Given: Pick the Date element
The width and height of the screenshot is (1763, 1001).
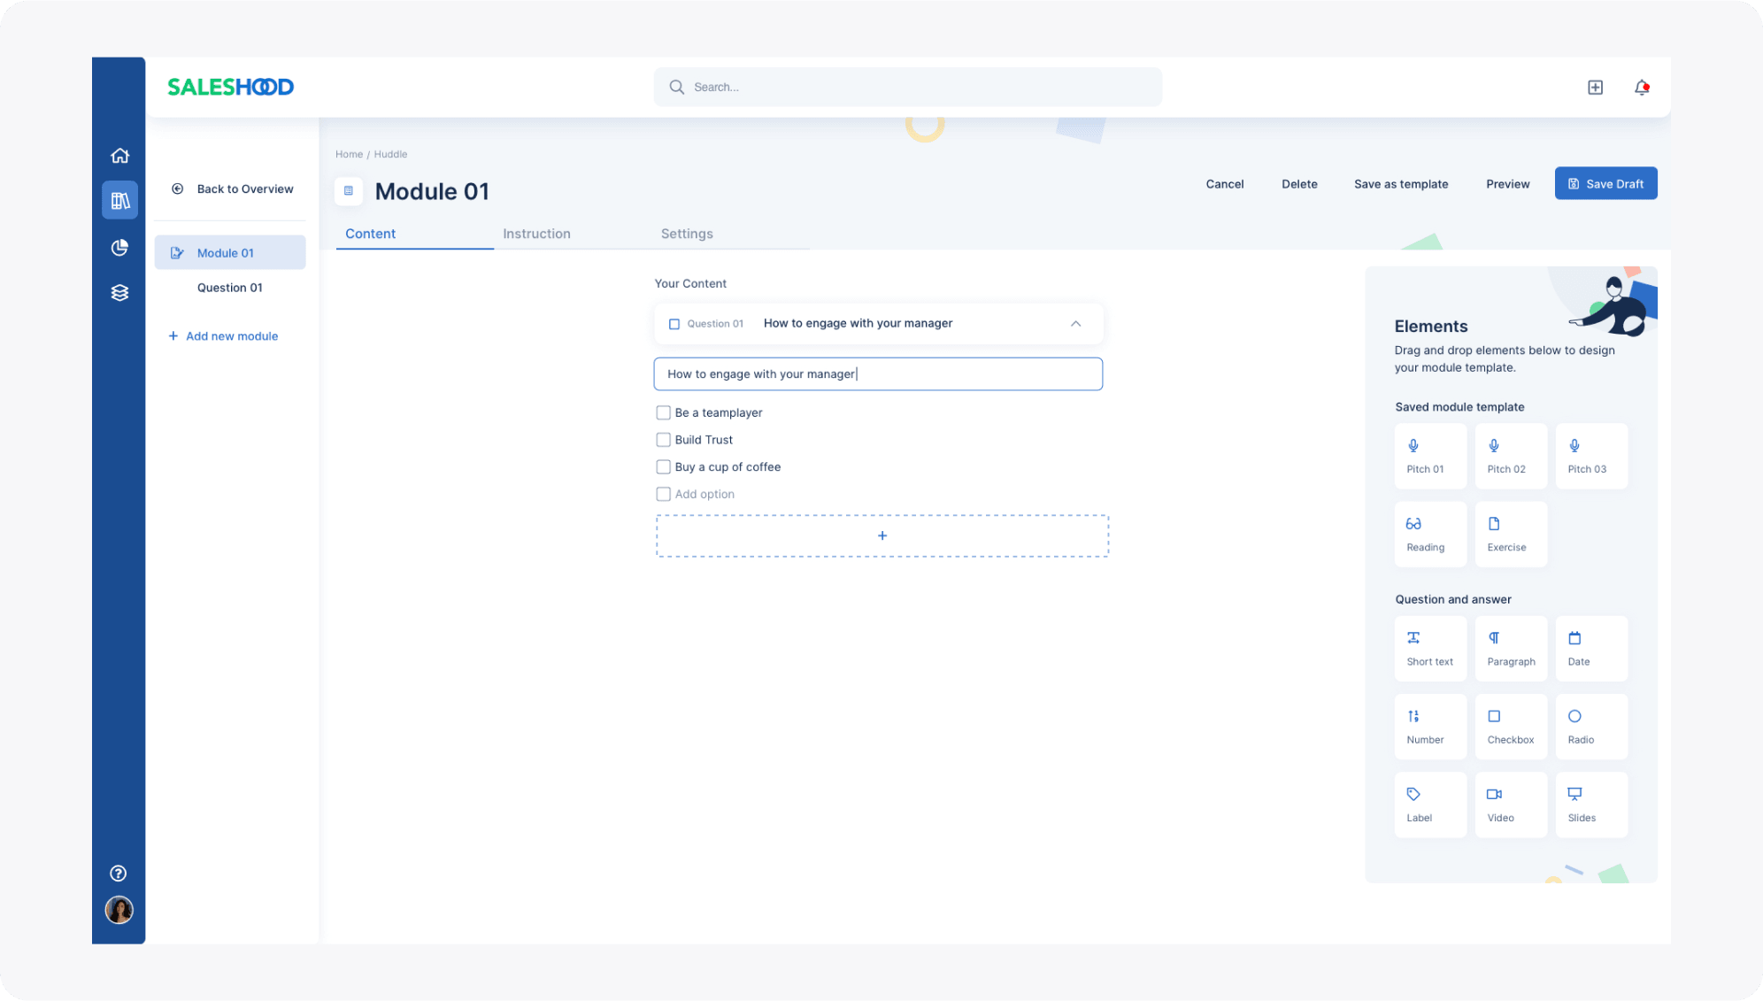Looking at the screenshot, I should pyautogui.click(x=1591, y=648).
